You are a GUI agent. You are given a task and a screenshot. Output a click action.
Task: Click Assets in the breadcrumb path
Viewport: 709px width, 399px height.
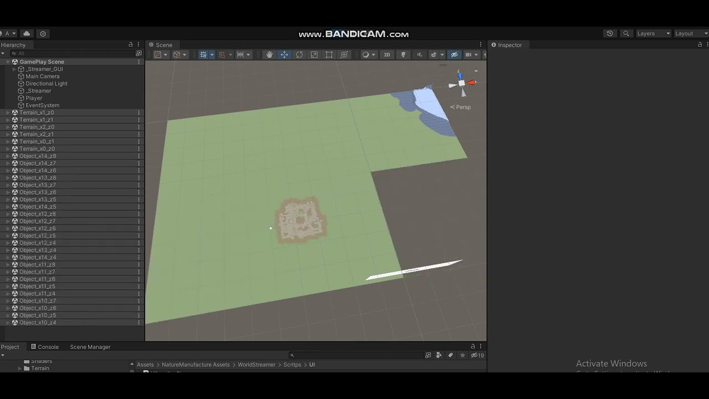(145, 365)
